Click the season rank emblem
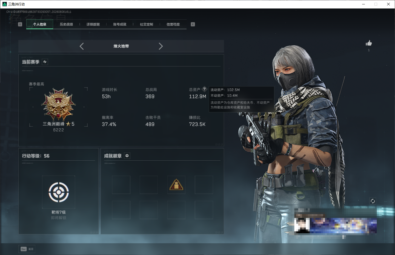The height and width of the screenshot is (255, 395). [x=58, y=105]
